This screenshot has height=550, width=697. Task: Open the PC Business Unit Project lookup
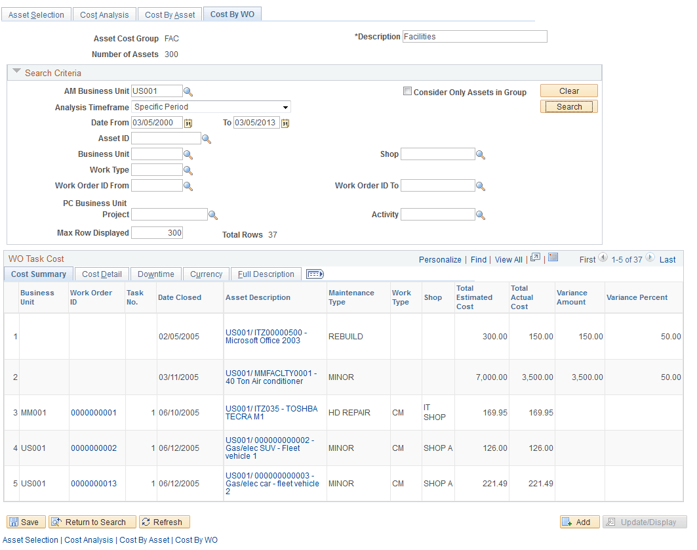pyautogui.click(x=213, y=214)
